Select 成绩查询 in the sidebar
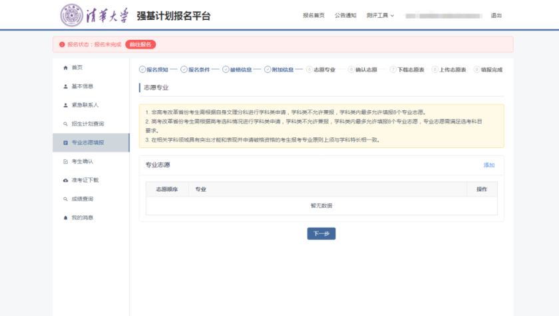 (91, 199)
